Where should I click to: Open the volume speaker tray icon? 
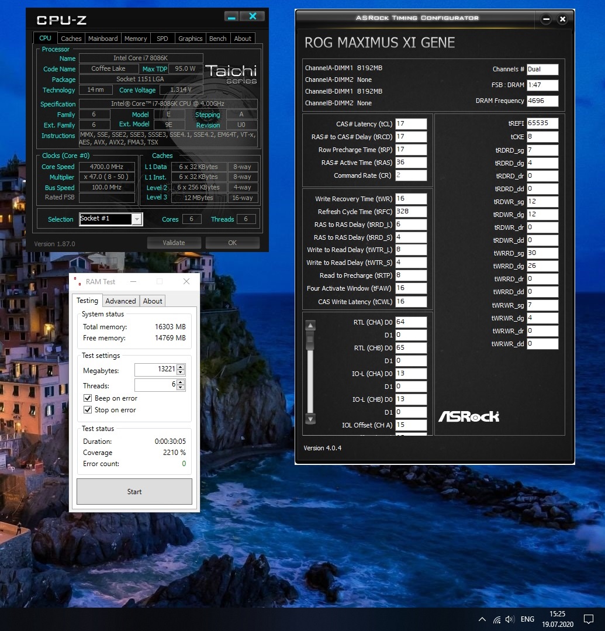pos(510,619)
